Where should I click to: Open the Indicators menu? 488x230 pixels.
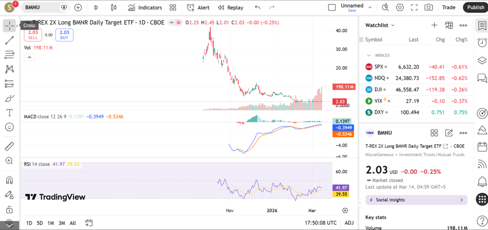145,8
